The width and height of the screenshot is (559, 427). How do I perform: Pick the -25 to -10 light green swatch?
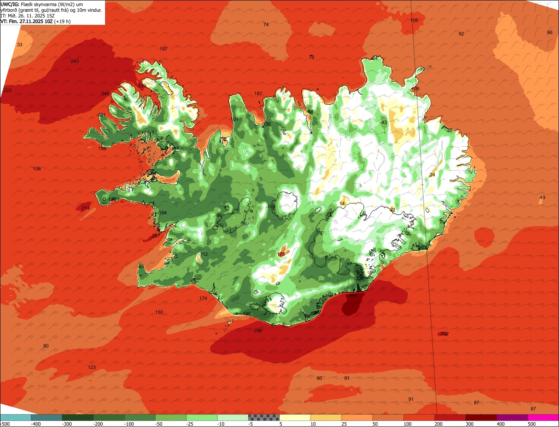pos(201,417)
